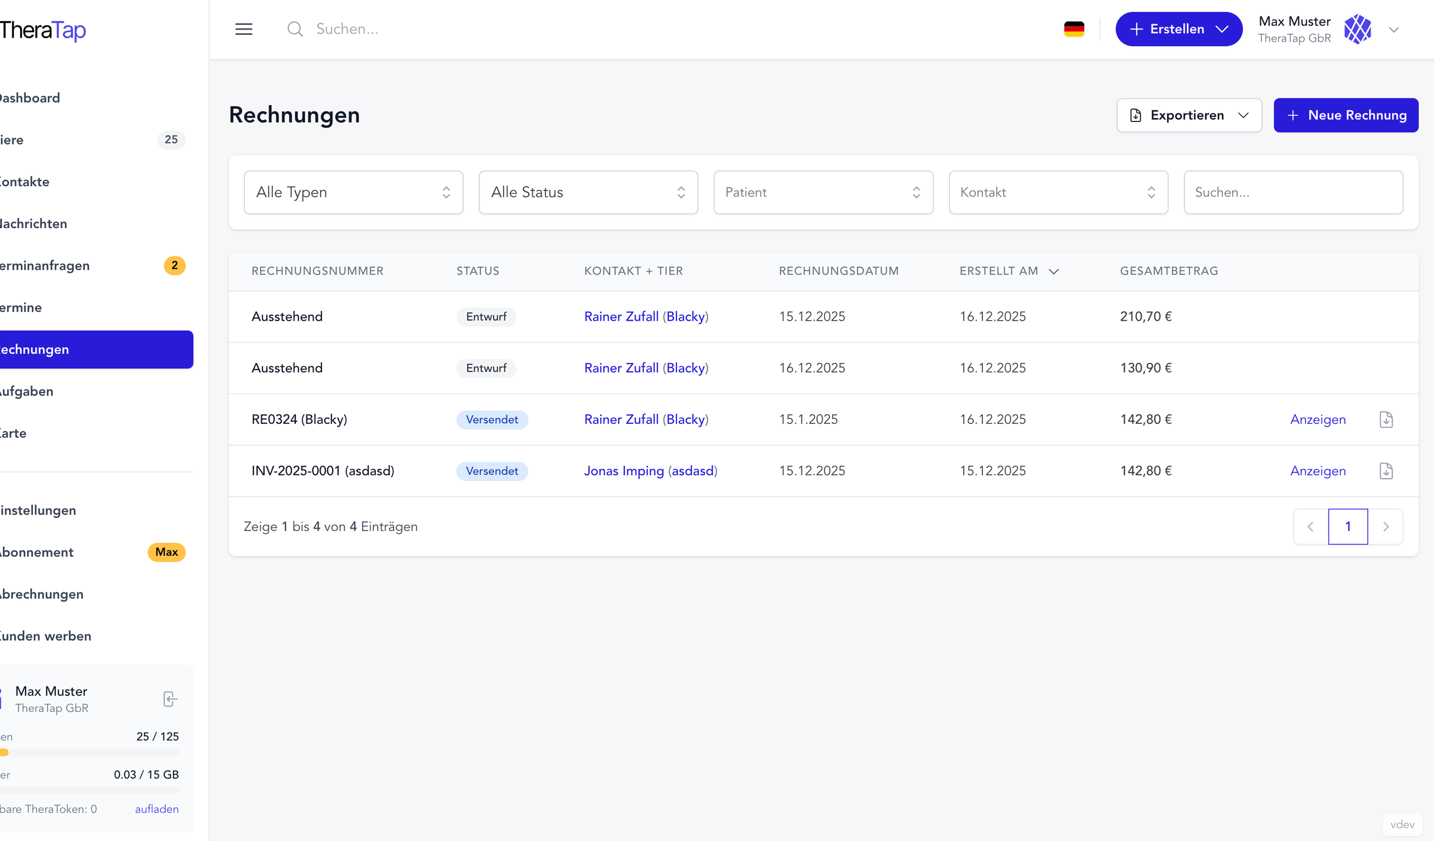Click the search magnifier in the top bar
The image size is (1434, 841).
296,28
